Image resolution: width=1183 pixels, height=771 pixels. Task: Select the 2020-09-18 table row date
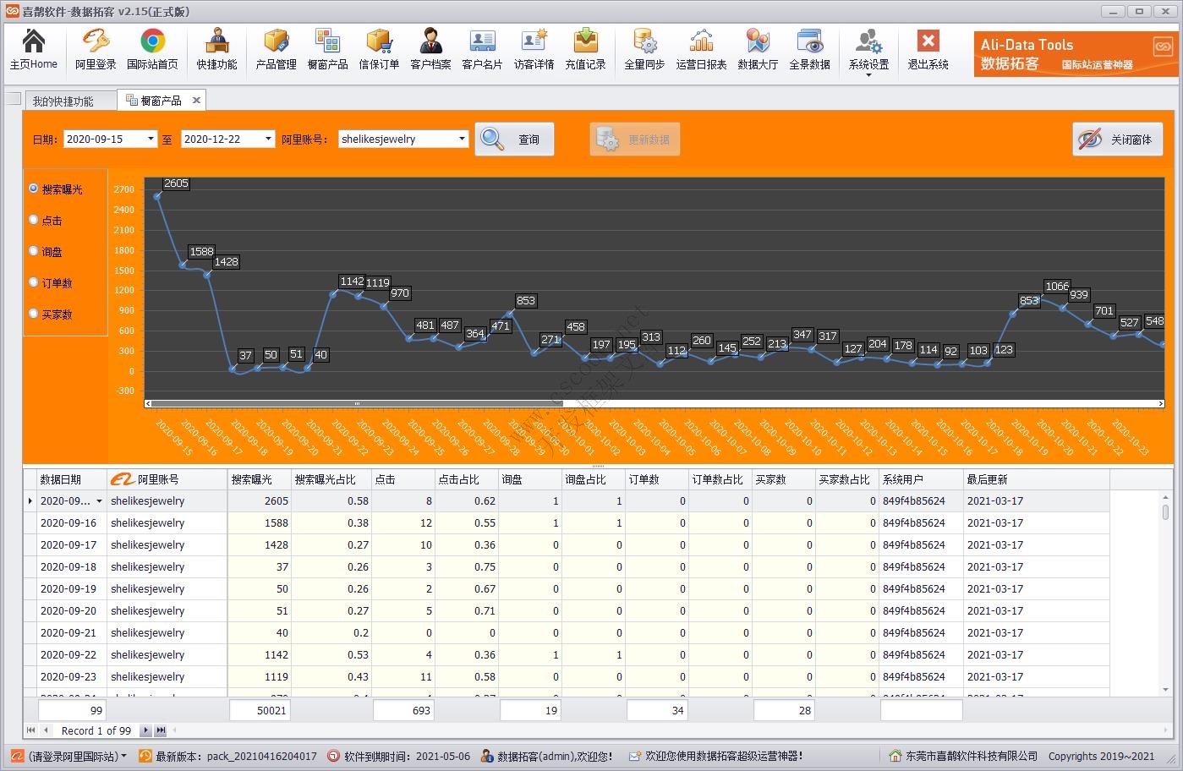(68, 566)
